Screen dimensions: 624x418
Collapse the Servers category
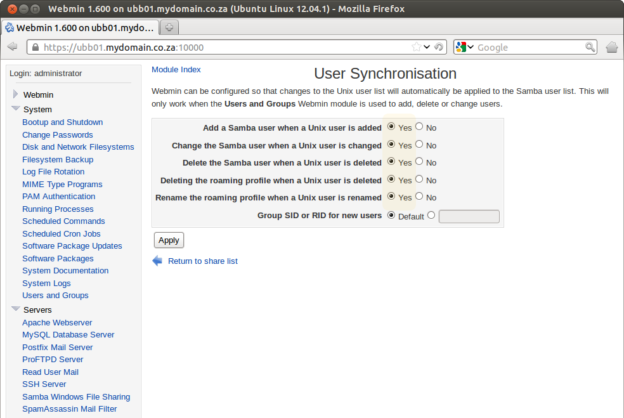16,309
